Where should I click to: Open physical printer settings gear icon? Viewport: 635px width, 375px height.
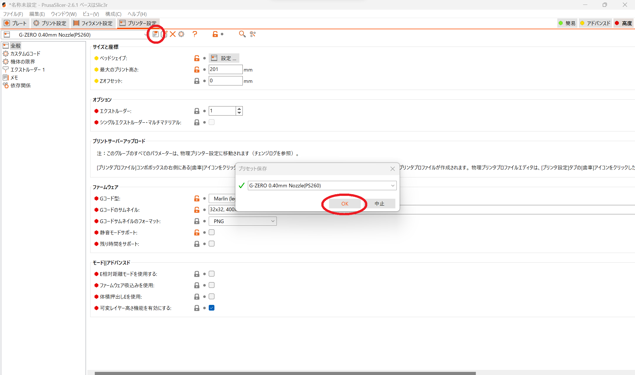[x=181, y=34]
